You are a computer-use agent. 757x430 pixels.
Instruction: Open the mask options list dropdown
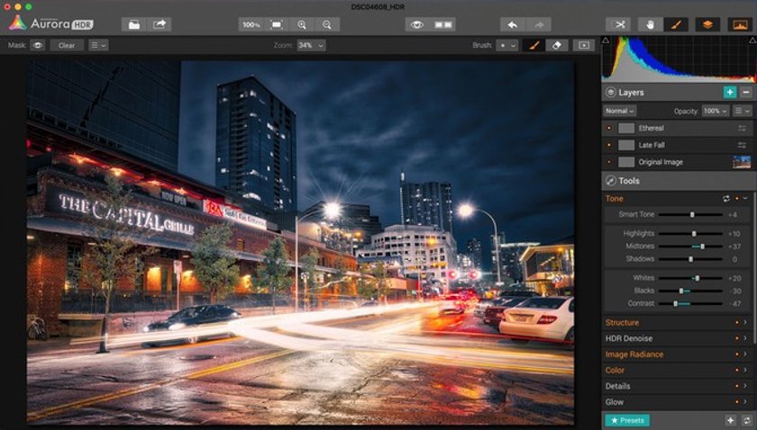pos(98,45)
